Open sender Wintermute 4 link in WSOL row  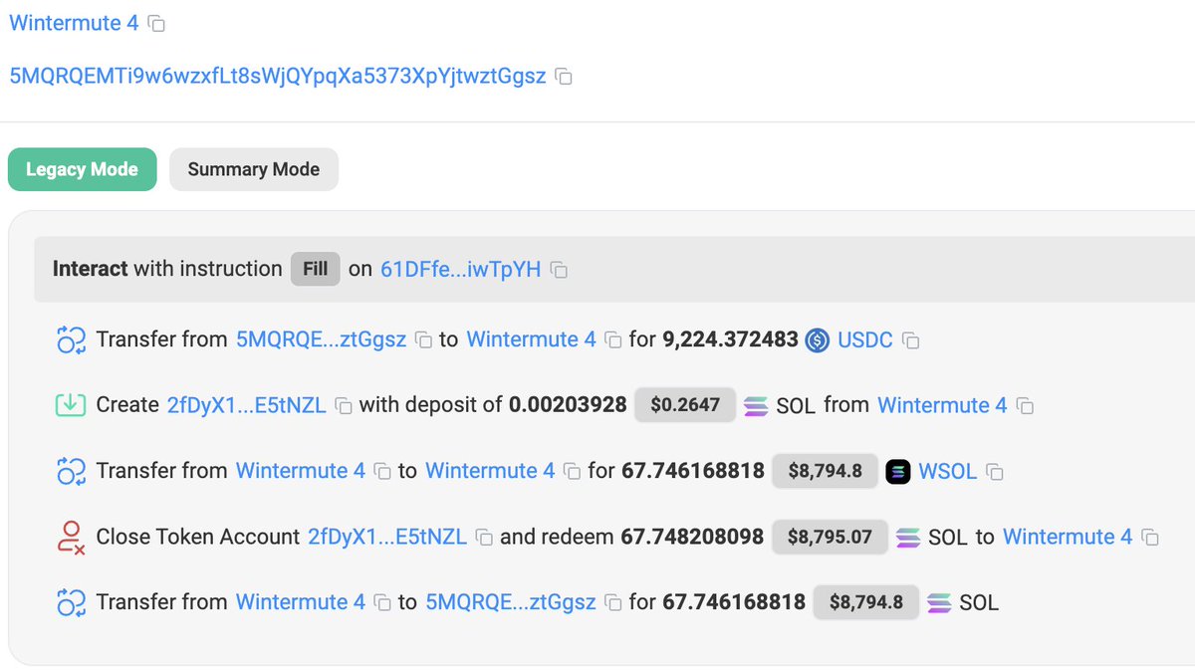[301, 471]
